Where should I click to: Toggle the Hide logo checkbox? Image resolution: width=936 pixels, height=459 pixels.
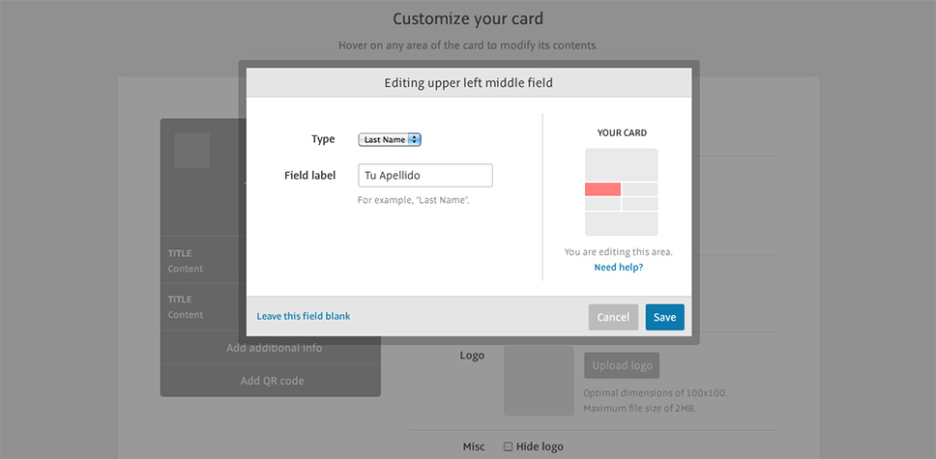pyautogui.click(x=508, y=446)
